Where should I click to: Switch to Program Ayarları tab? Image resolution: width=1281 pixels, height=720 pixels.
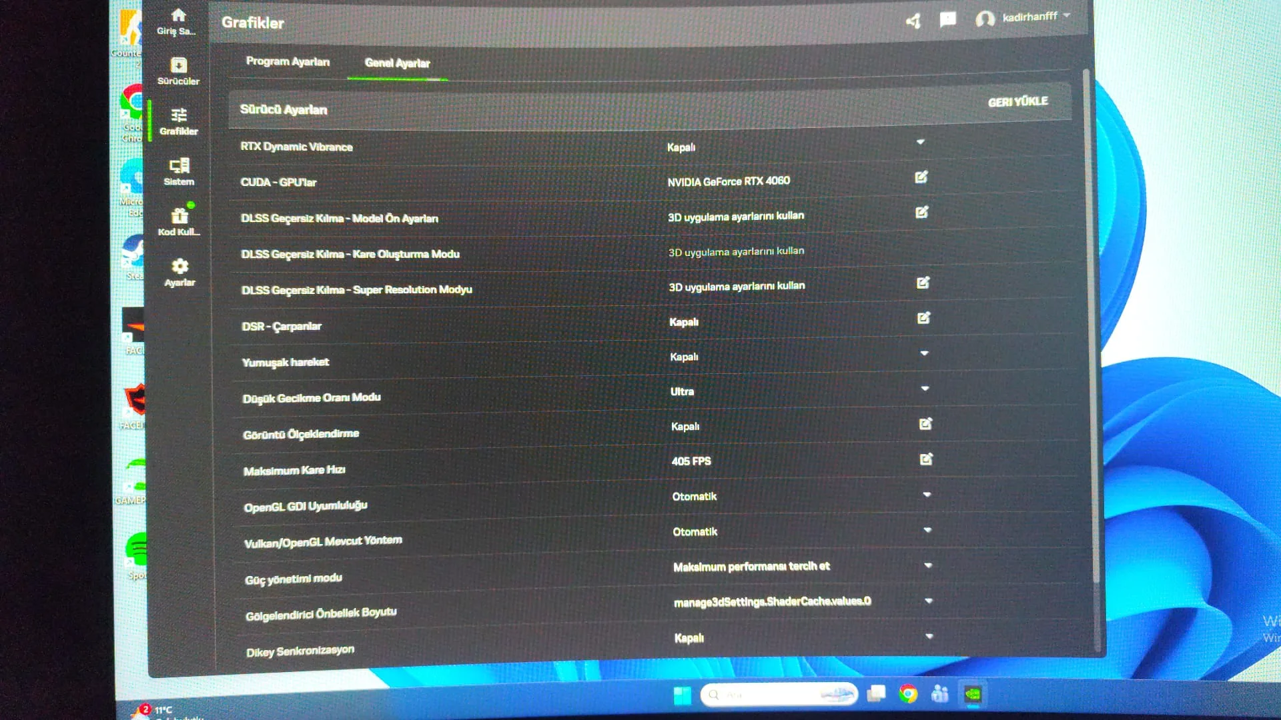click(288, 61)
